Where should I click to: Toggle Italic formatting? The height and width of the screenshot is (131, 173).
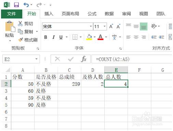[x=53, y=37]
